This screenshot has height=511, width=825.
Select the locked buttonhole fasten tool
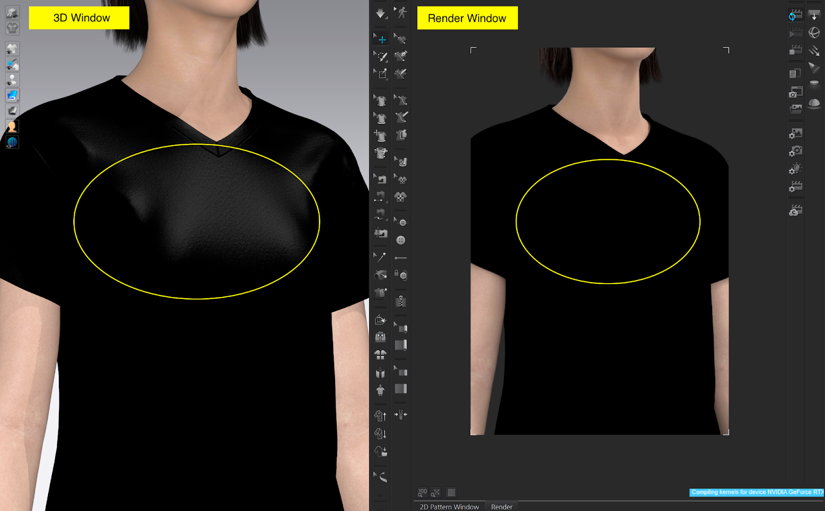coord(401,275)
